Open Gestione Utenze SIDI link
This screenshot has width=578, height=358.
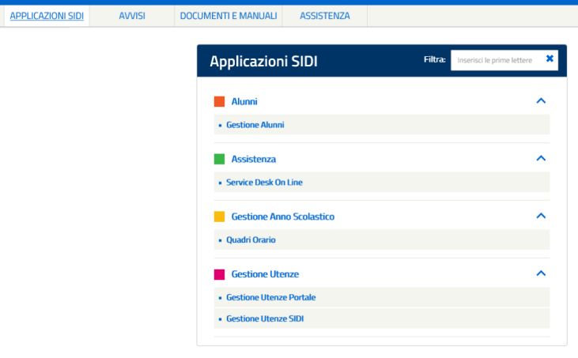point(265,318)
